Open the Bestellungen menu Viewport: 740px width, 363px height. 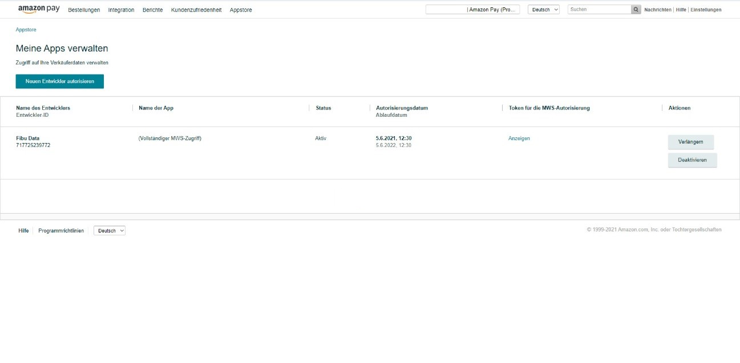coord(84,10)
